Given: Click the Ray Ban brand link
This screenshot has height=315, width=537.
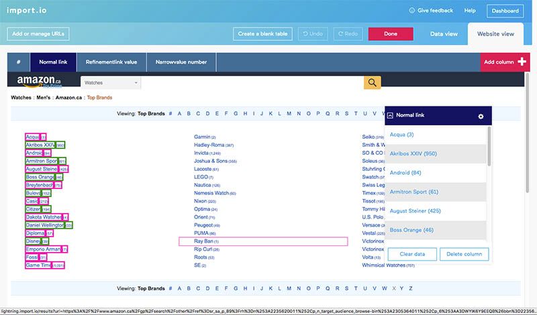Looking at the screenshot, I should [x=203, y=241].
